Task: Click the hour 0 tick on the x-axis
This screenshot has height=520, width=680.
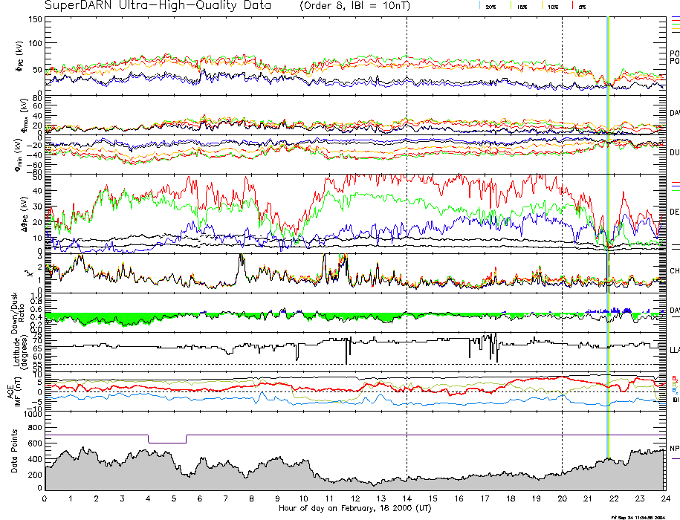Action: point(45,498)
